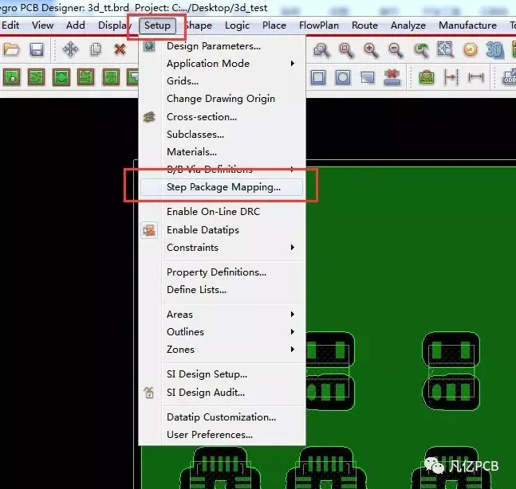Click the Save floppy disk icon
The image size is (516, 489).
(x=36, y=49)
